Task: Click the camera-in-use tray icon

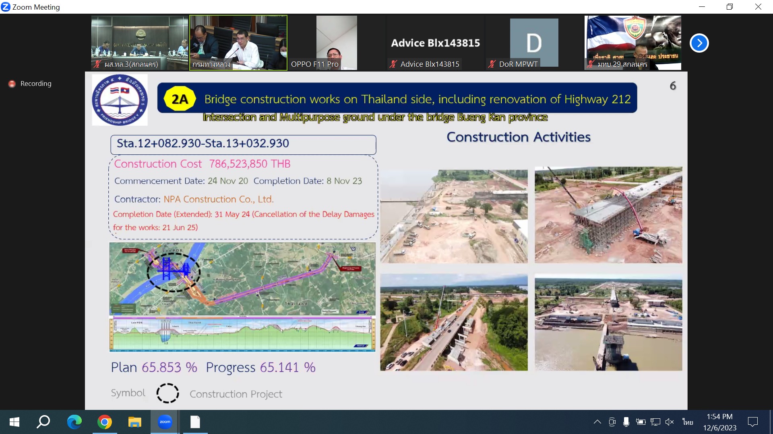Action: coord(612,422)
